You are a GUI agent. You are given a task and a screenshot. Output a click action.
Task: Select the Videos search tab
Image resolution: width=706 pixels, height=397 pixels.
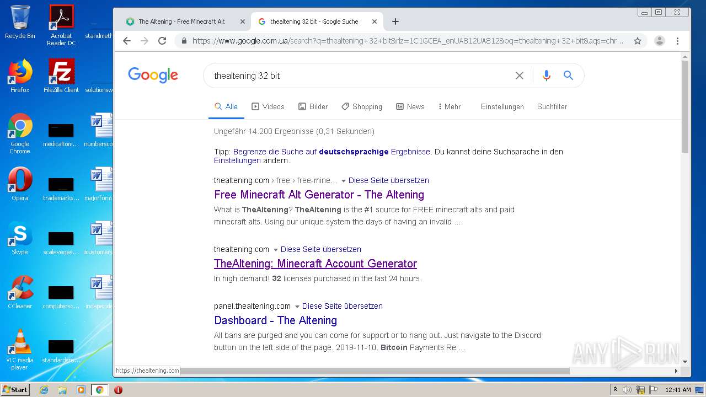(268, 106)
